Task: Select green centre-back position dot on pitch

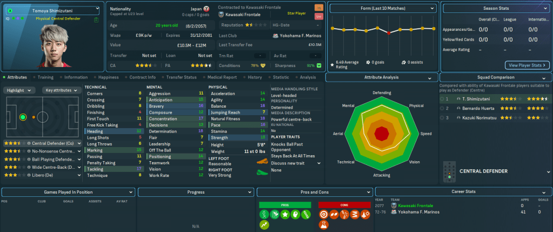Action: 23,116
